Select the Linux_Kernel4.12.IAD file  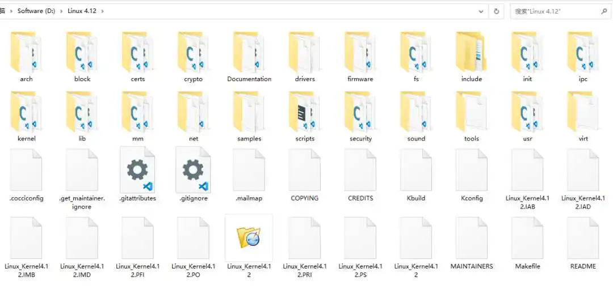click(x=583, y=178)
